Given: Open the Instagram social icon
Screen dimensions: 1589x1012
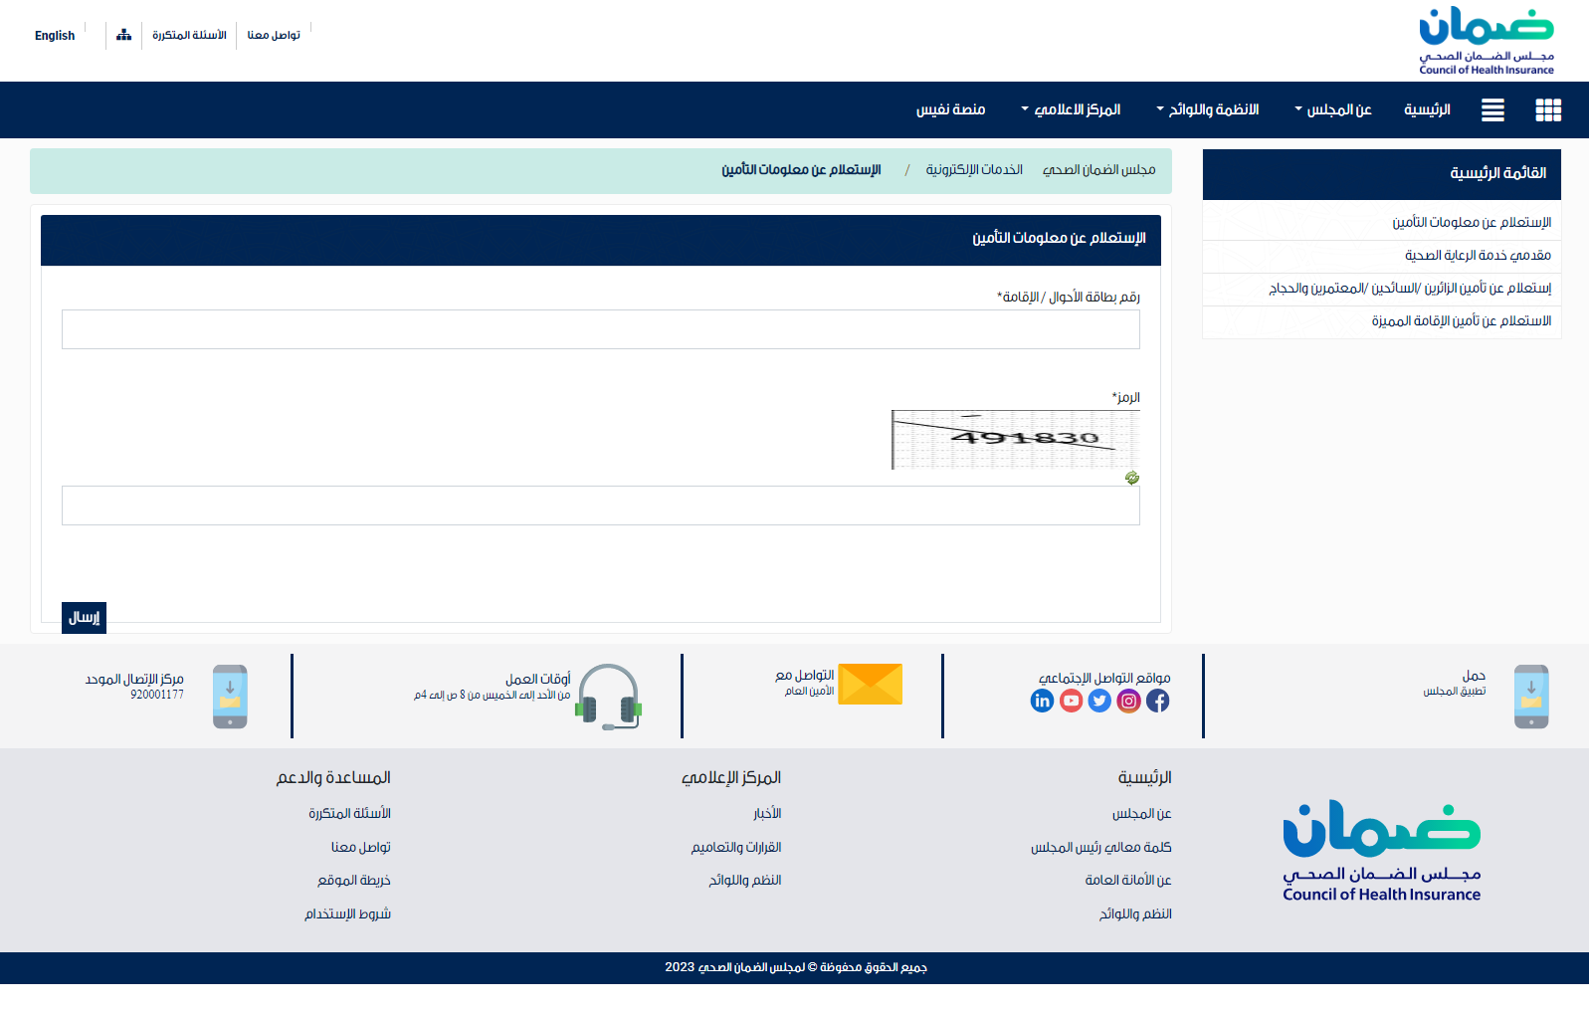Looking at the screenshot, I should click(x=1128, y=701).
